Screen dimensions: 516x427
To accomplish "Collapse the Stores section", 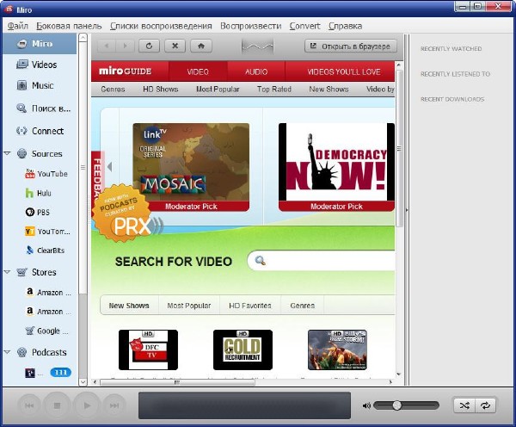I will click(x=8, y=272).
